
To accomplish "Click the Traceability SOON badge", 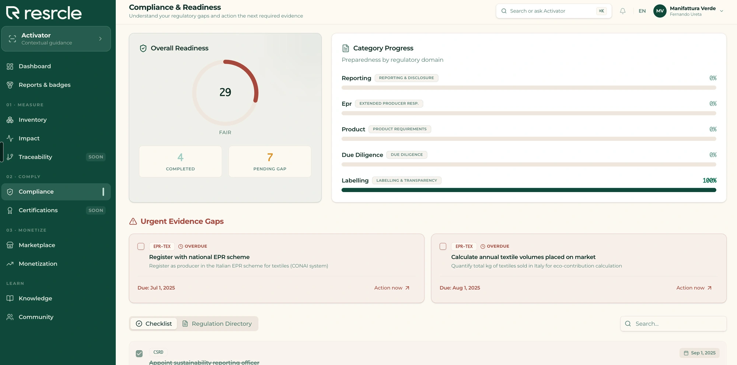I will (96, 157).
